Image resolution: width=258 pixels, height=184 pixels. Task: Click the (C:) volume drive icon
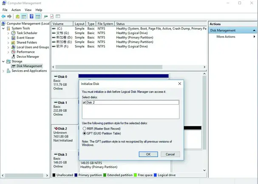(x=54, y=28)
